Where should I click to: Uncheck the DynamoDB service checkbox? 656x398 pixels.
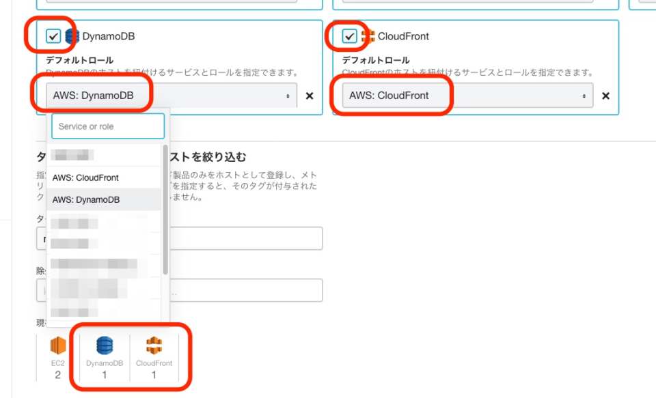click(52, 36)
